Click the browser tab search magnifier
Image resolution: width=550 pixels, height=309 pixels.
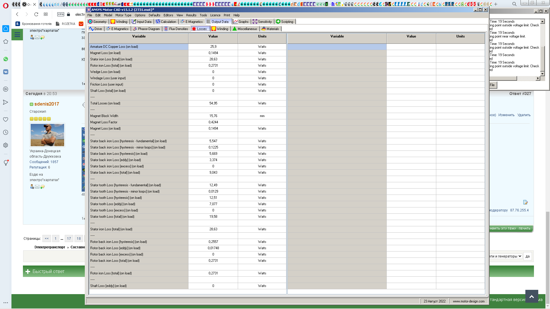tap(514, 4)
